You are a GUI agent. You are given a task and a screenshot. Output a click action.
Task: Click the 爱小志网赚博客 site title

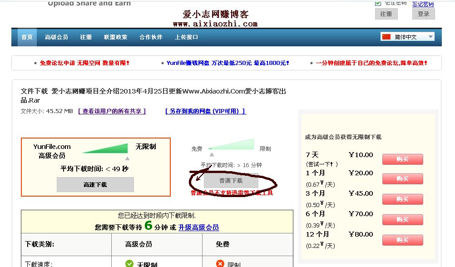[x=215, y=14]
